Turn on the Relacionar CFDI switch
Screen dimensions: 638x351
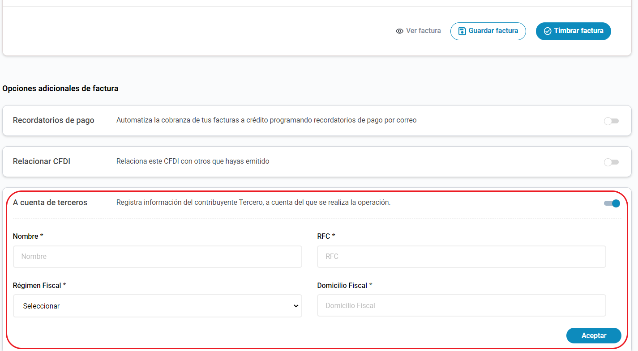click(x=611, y=162)
